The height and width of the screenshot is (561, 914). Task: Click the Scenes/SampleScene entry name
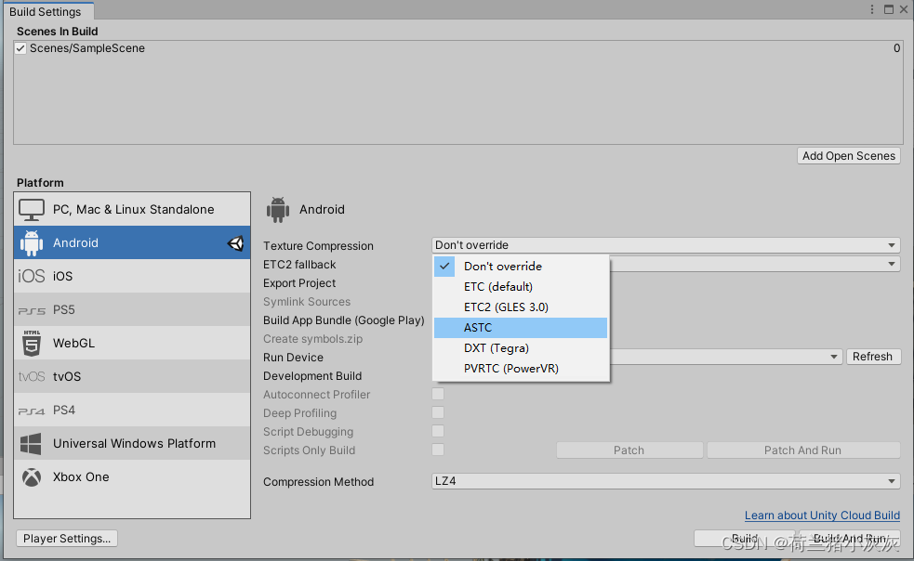tap(87, 48)
